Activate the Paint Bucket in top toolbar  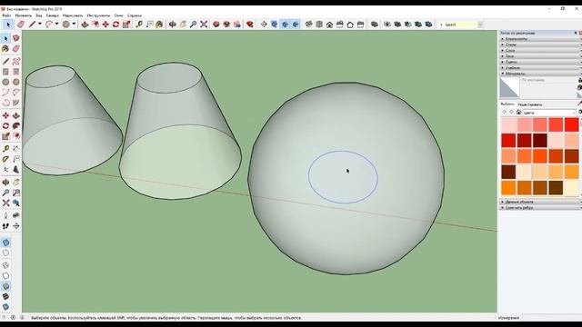click(x=160, y=25)
